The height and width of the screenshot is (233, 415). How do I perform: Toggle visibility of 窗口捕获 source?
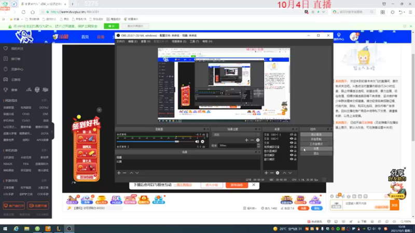point(292,159)
